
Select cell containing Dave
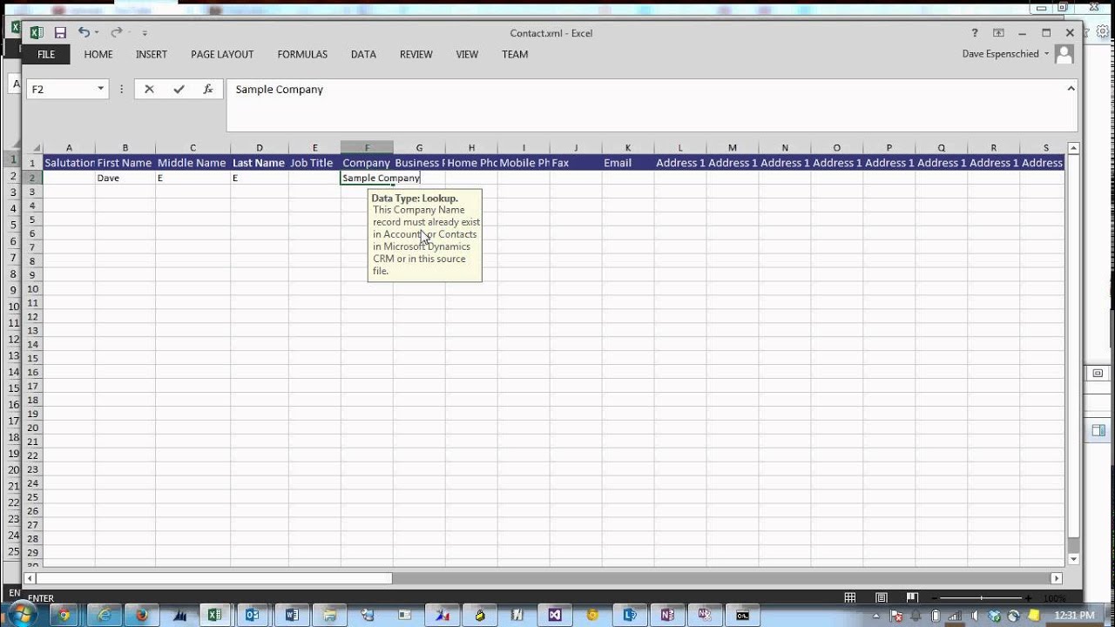[125, 178]
